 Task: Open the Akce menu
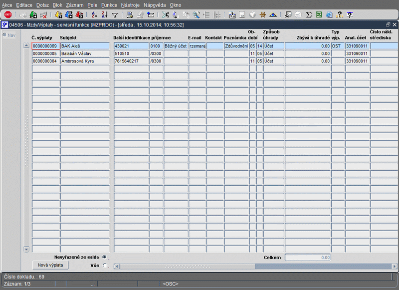point(7,5)
